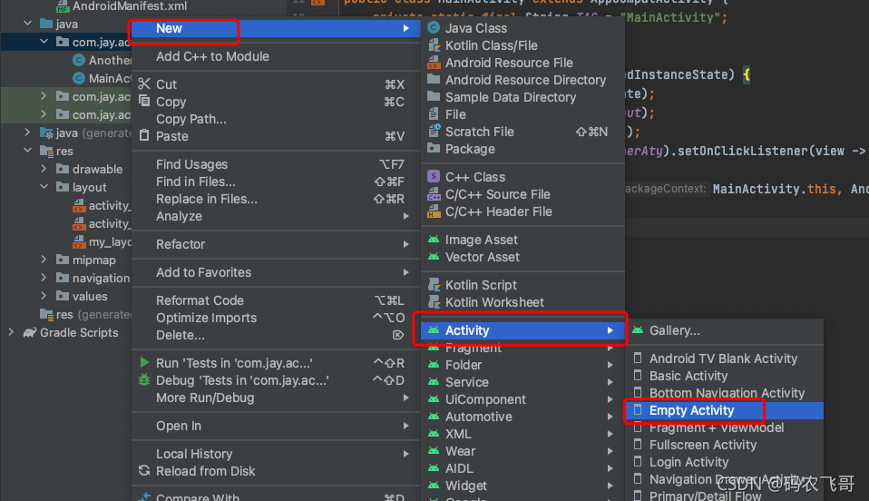The width and height of the screenshot is (869, 501).
Task: Choose Optimize Imports
Action: [206, 318]
